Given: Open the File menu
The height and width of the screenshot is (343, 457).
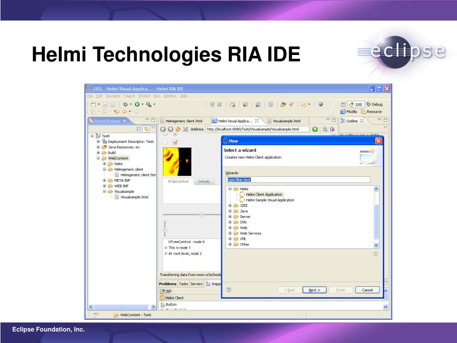Looking at the screenshot, I should tap(90, 96).
